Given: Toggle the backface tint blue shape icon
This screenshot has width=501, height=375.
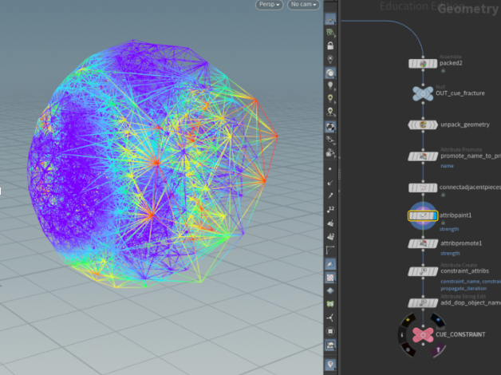Looking at the screenshot, I should [x=330, y=264].
